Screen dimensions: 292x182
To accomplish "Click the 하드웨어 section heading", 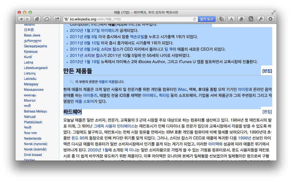I will 72,112.
